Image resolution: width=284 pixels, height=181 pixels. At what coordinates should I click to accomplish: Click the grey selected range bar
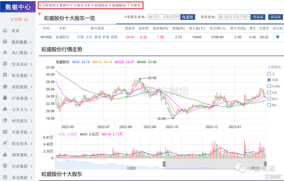215,164
